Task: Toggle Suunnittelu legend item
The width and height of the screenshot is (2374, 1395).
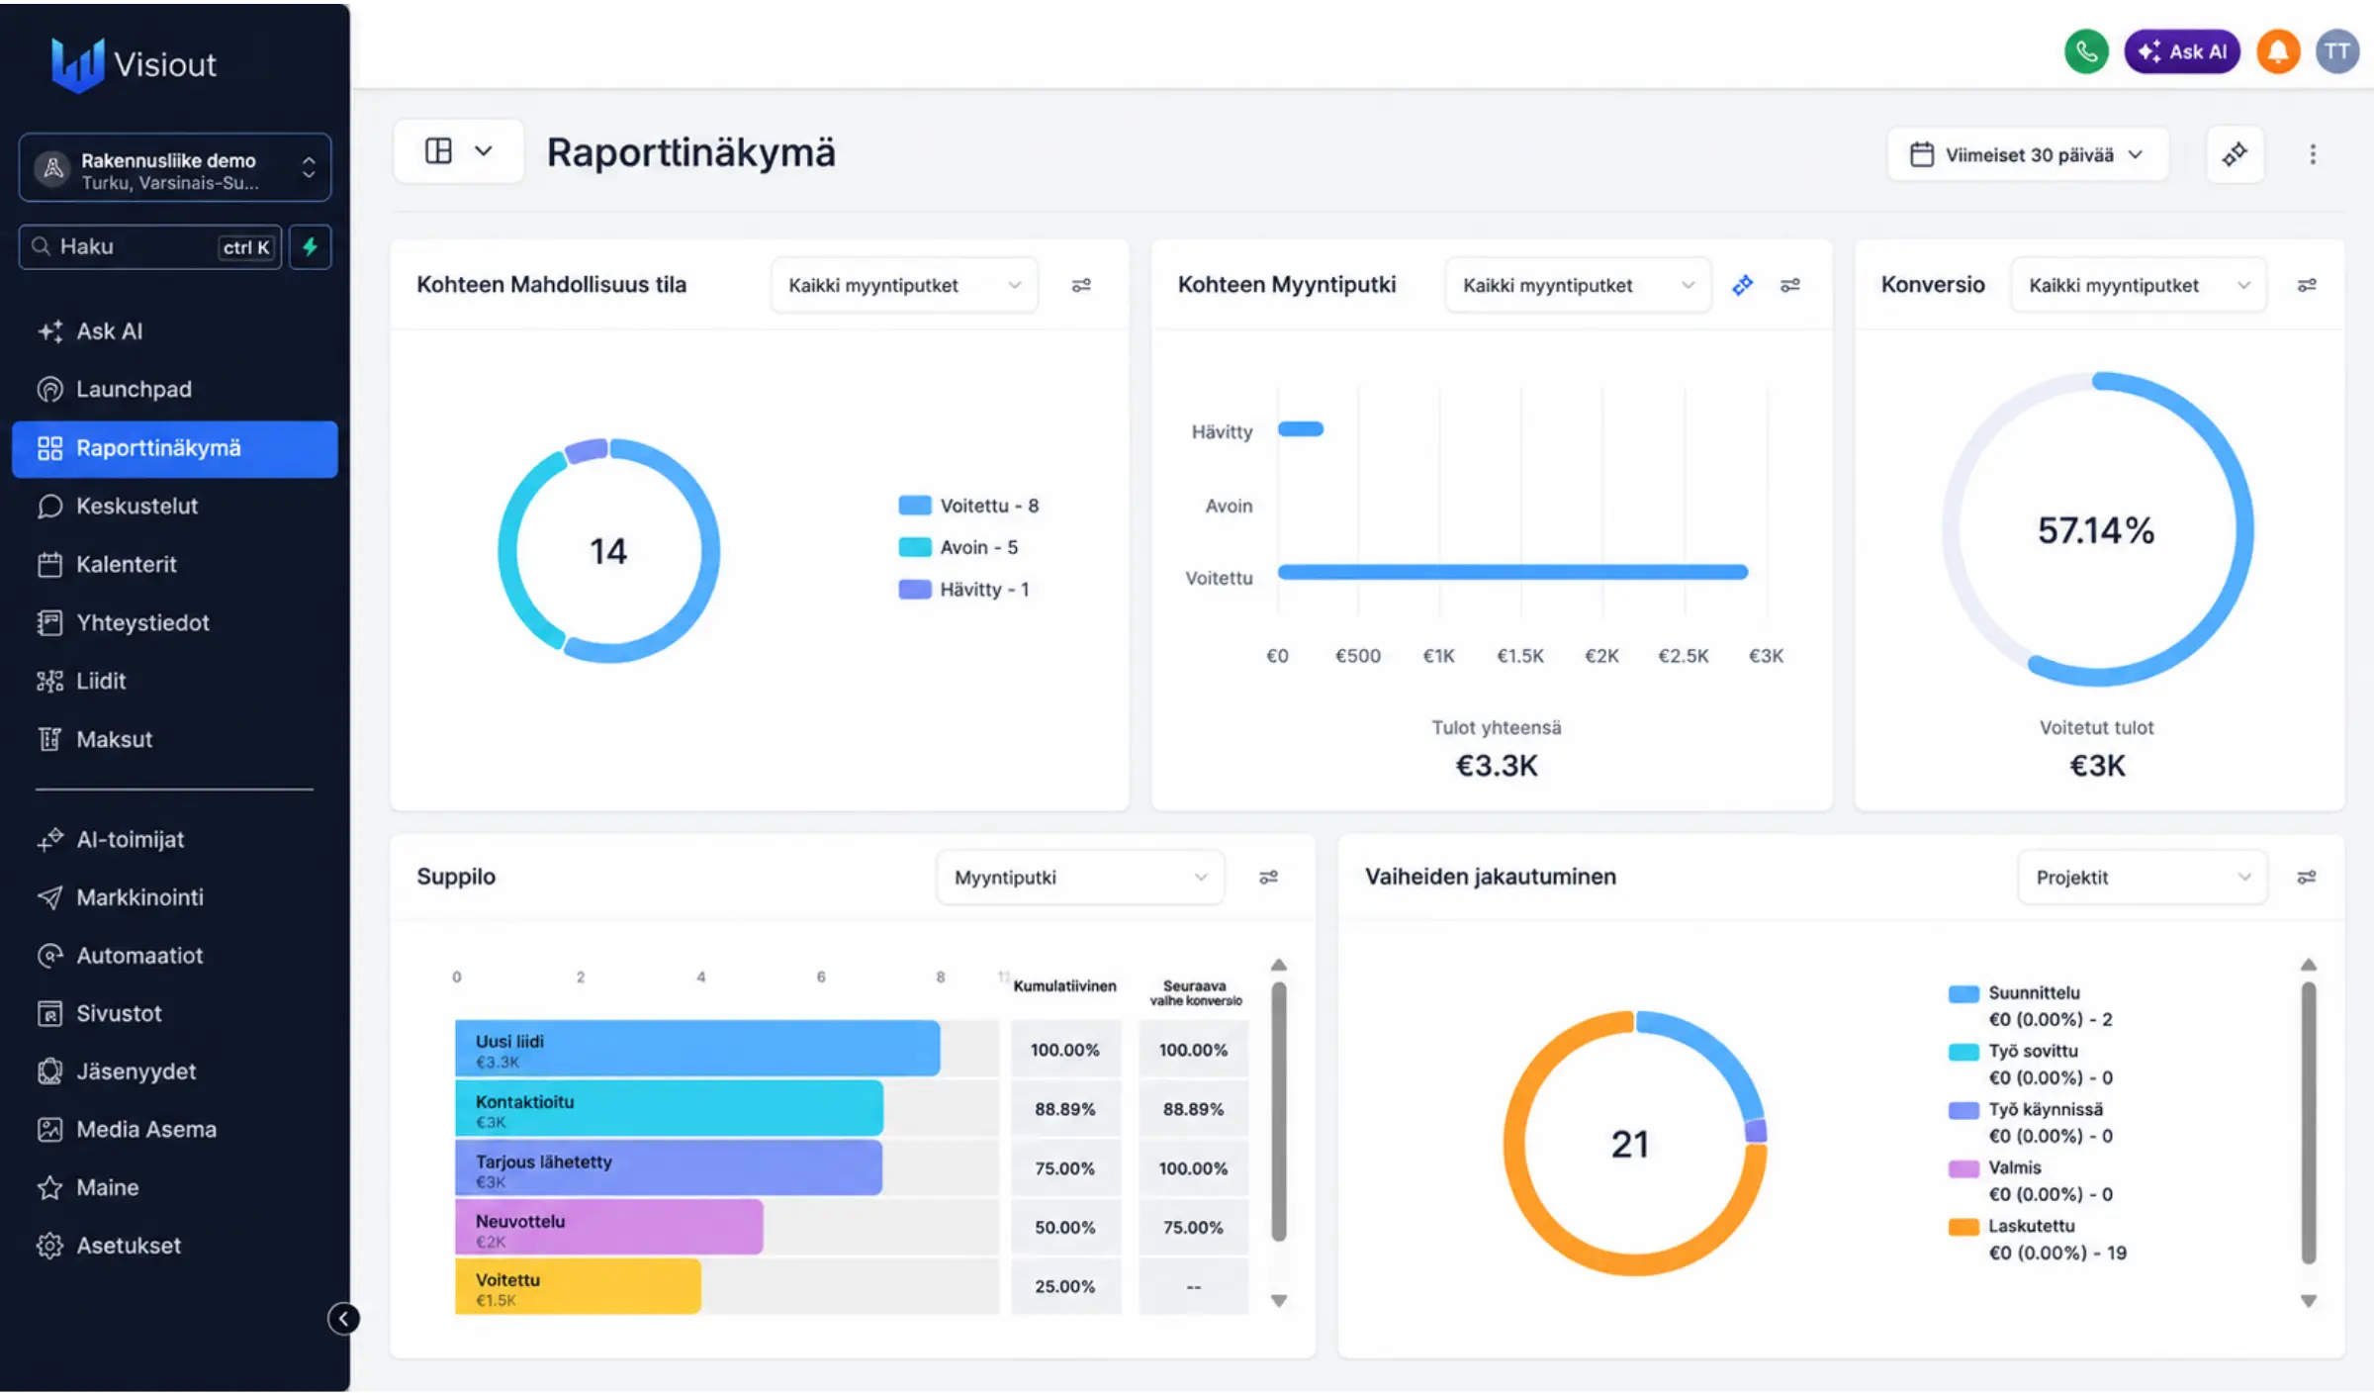Action: [x=2032, y=1005]
